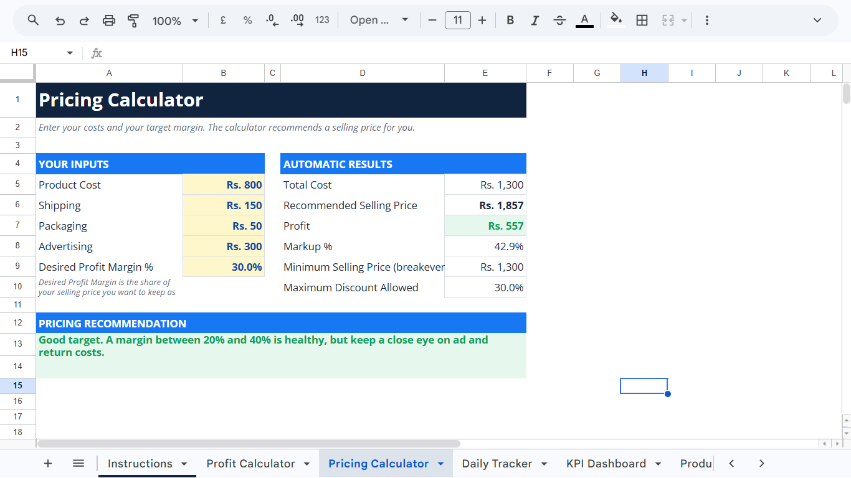Redo the last action
Image resolution: width=851 pixels, height=478 pixels.
[x=84, y=21]
